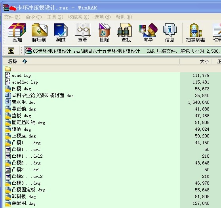Open the 收藏夹(O) menu

pyautogui.click(x=79, y=17)
